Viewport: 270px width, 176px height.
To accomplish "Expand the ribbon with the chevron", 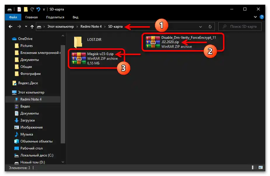I will point(255,17).
